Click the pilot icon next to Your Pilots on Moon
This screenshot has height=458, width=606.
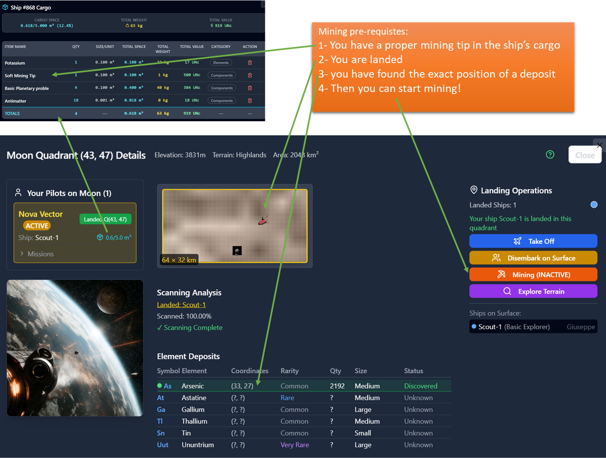point(18,192)
